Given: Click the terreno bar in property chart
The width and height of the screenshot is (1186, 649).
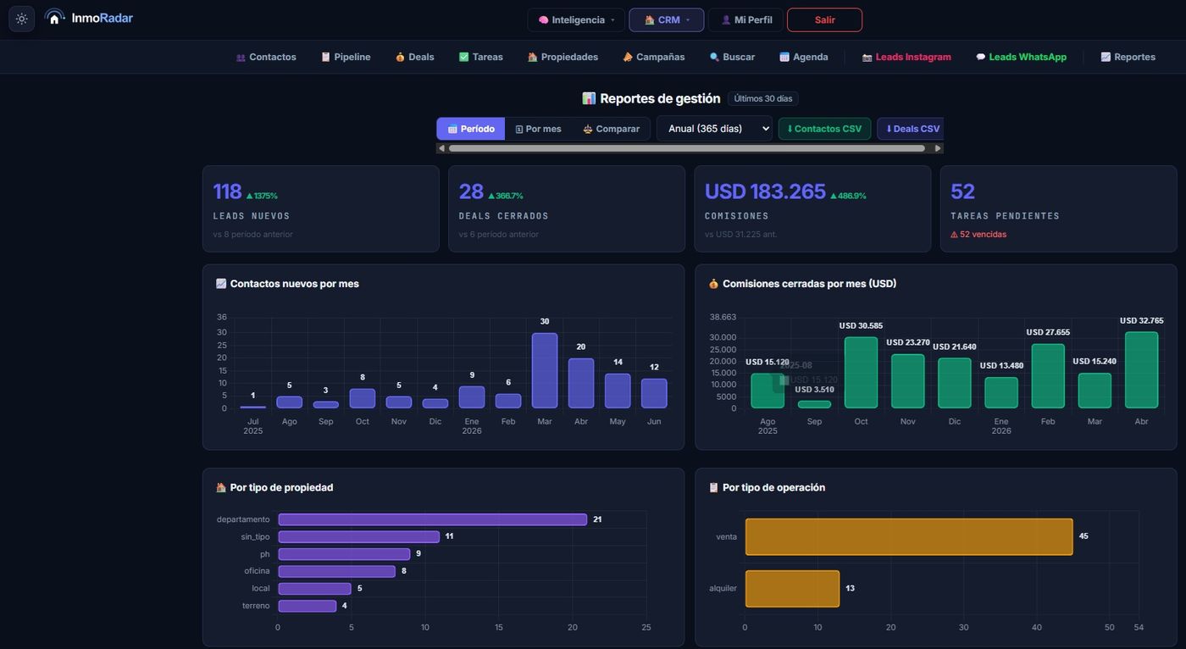Looking at the screenshot, I should pos(308,606).
